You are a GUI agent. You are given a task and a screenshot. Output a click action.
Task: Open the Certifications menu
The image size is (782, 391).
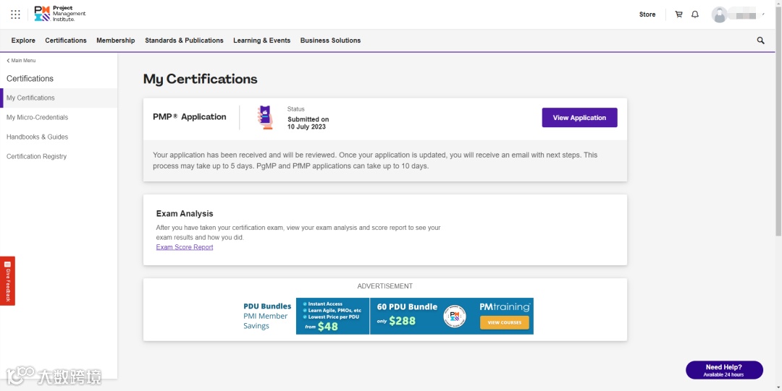click(66, 40)
